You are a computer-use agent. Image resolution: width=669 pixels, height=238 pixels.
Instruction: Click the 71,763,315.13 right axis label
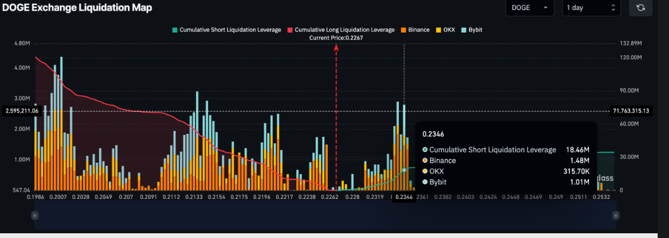pyautogui.click(x=630, y=111)
